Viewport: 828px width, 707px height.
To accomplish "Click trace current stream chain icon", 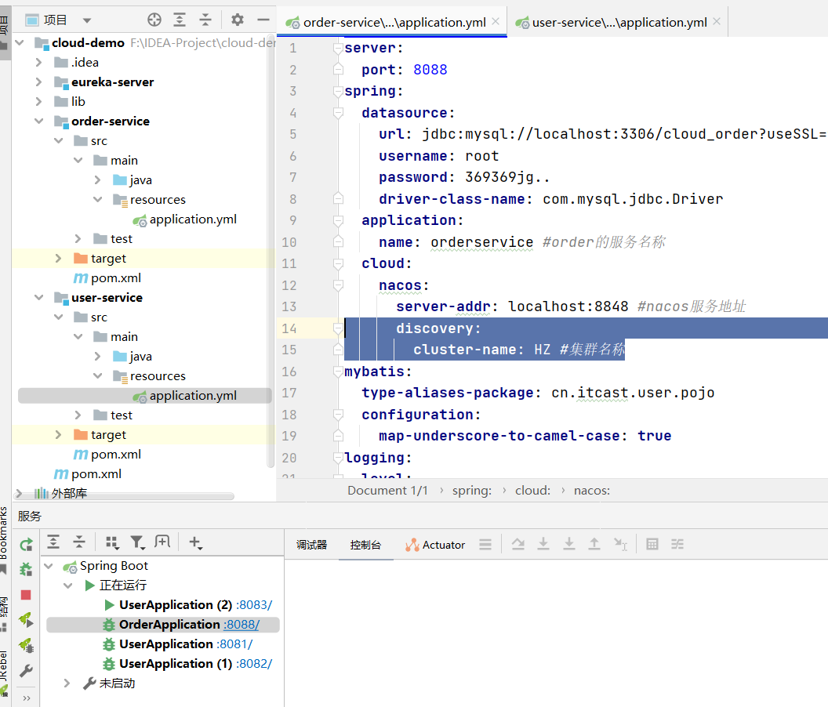I will tap(677, 544).
